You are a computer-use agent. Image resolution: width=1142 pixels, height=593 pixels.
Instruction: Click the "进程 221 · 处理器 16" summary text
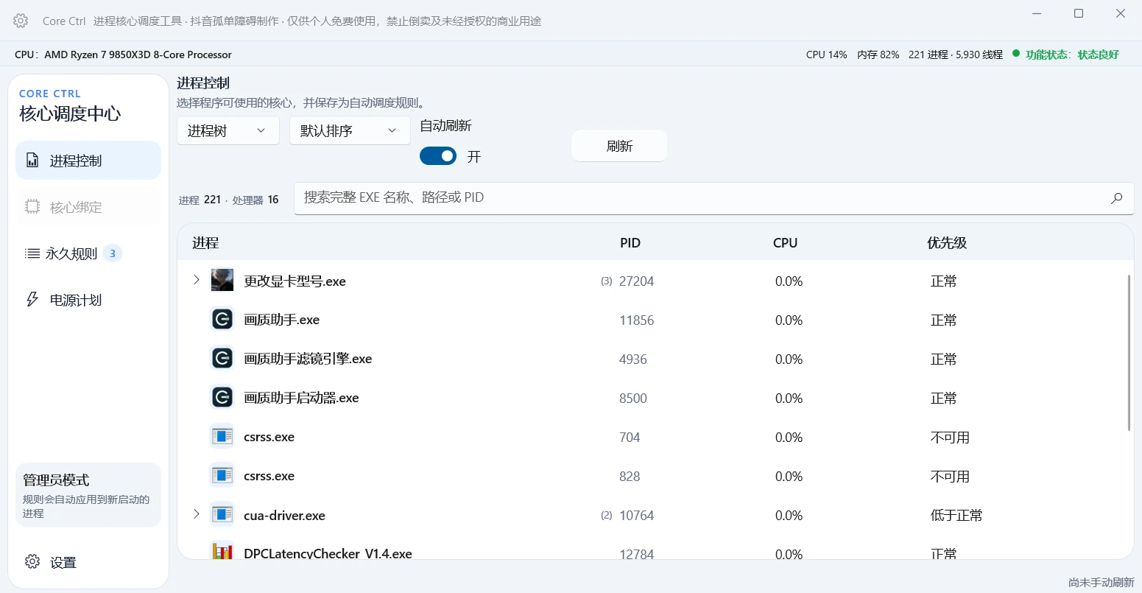click(229, 200)
